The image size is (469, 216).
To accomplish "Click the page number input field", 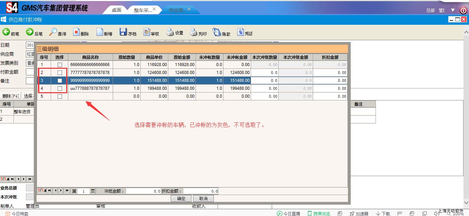I will pos(83,191).
